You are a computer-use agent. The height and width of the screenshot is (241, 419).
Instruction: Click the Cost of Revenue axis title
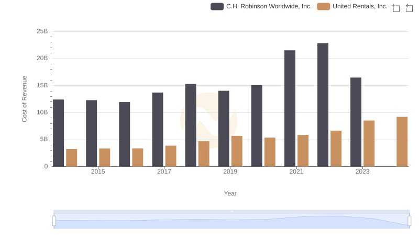(24, 99)
